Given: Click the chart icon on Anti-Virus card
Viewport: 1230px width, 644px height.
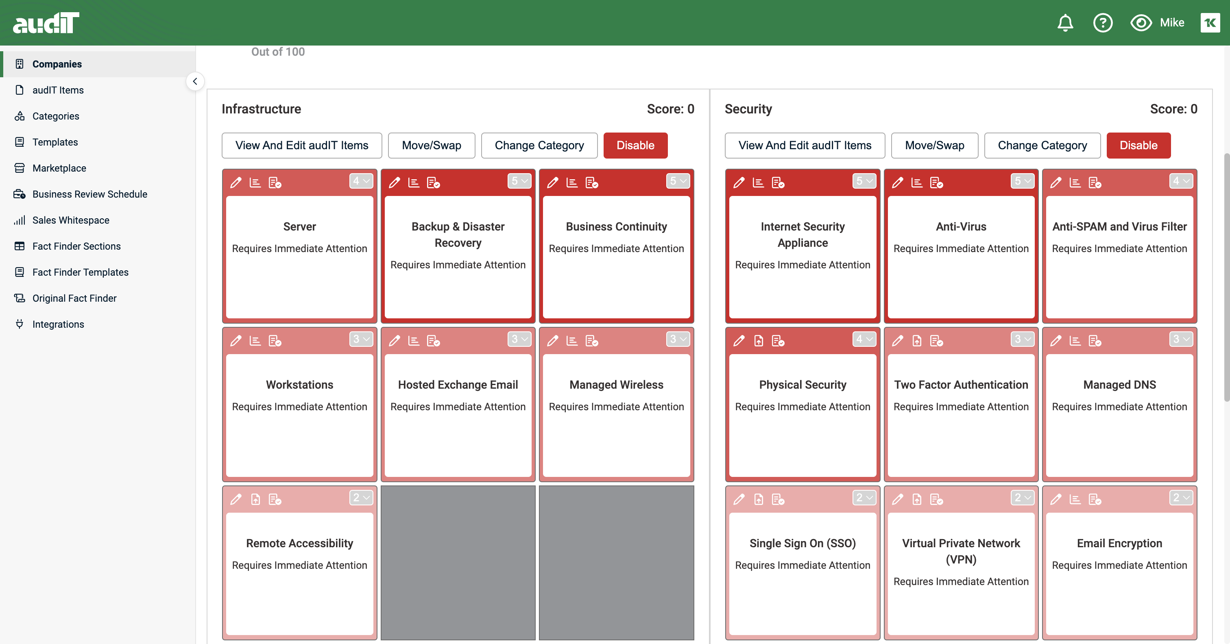Looking at the screenshot, I should 917,183.
